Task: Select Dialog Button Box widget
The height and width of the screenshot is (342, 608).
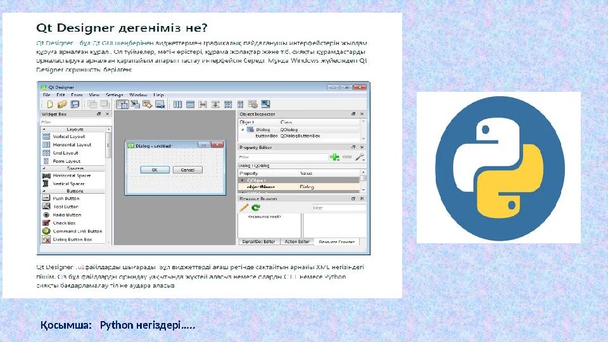Action: click(x=67, y=239)
